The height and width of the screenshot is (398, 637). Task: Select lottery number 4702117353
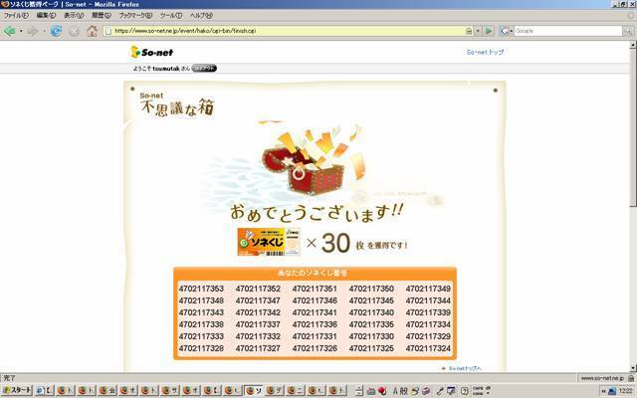click(201, 289)
